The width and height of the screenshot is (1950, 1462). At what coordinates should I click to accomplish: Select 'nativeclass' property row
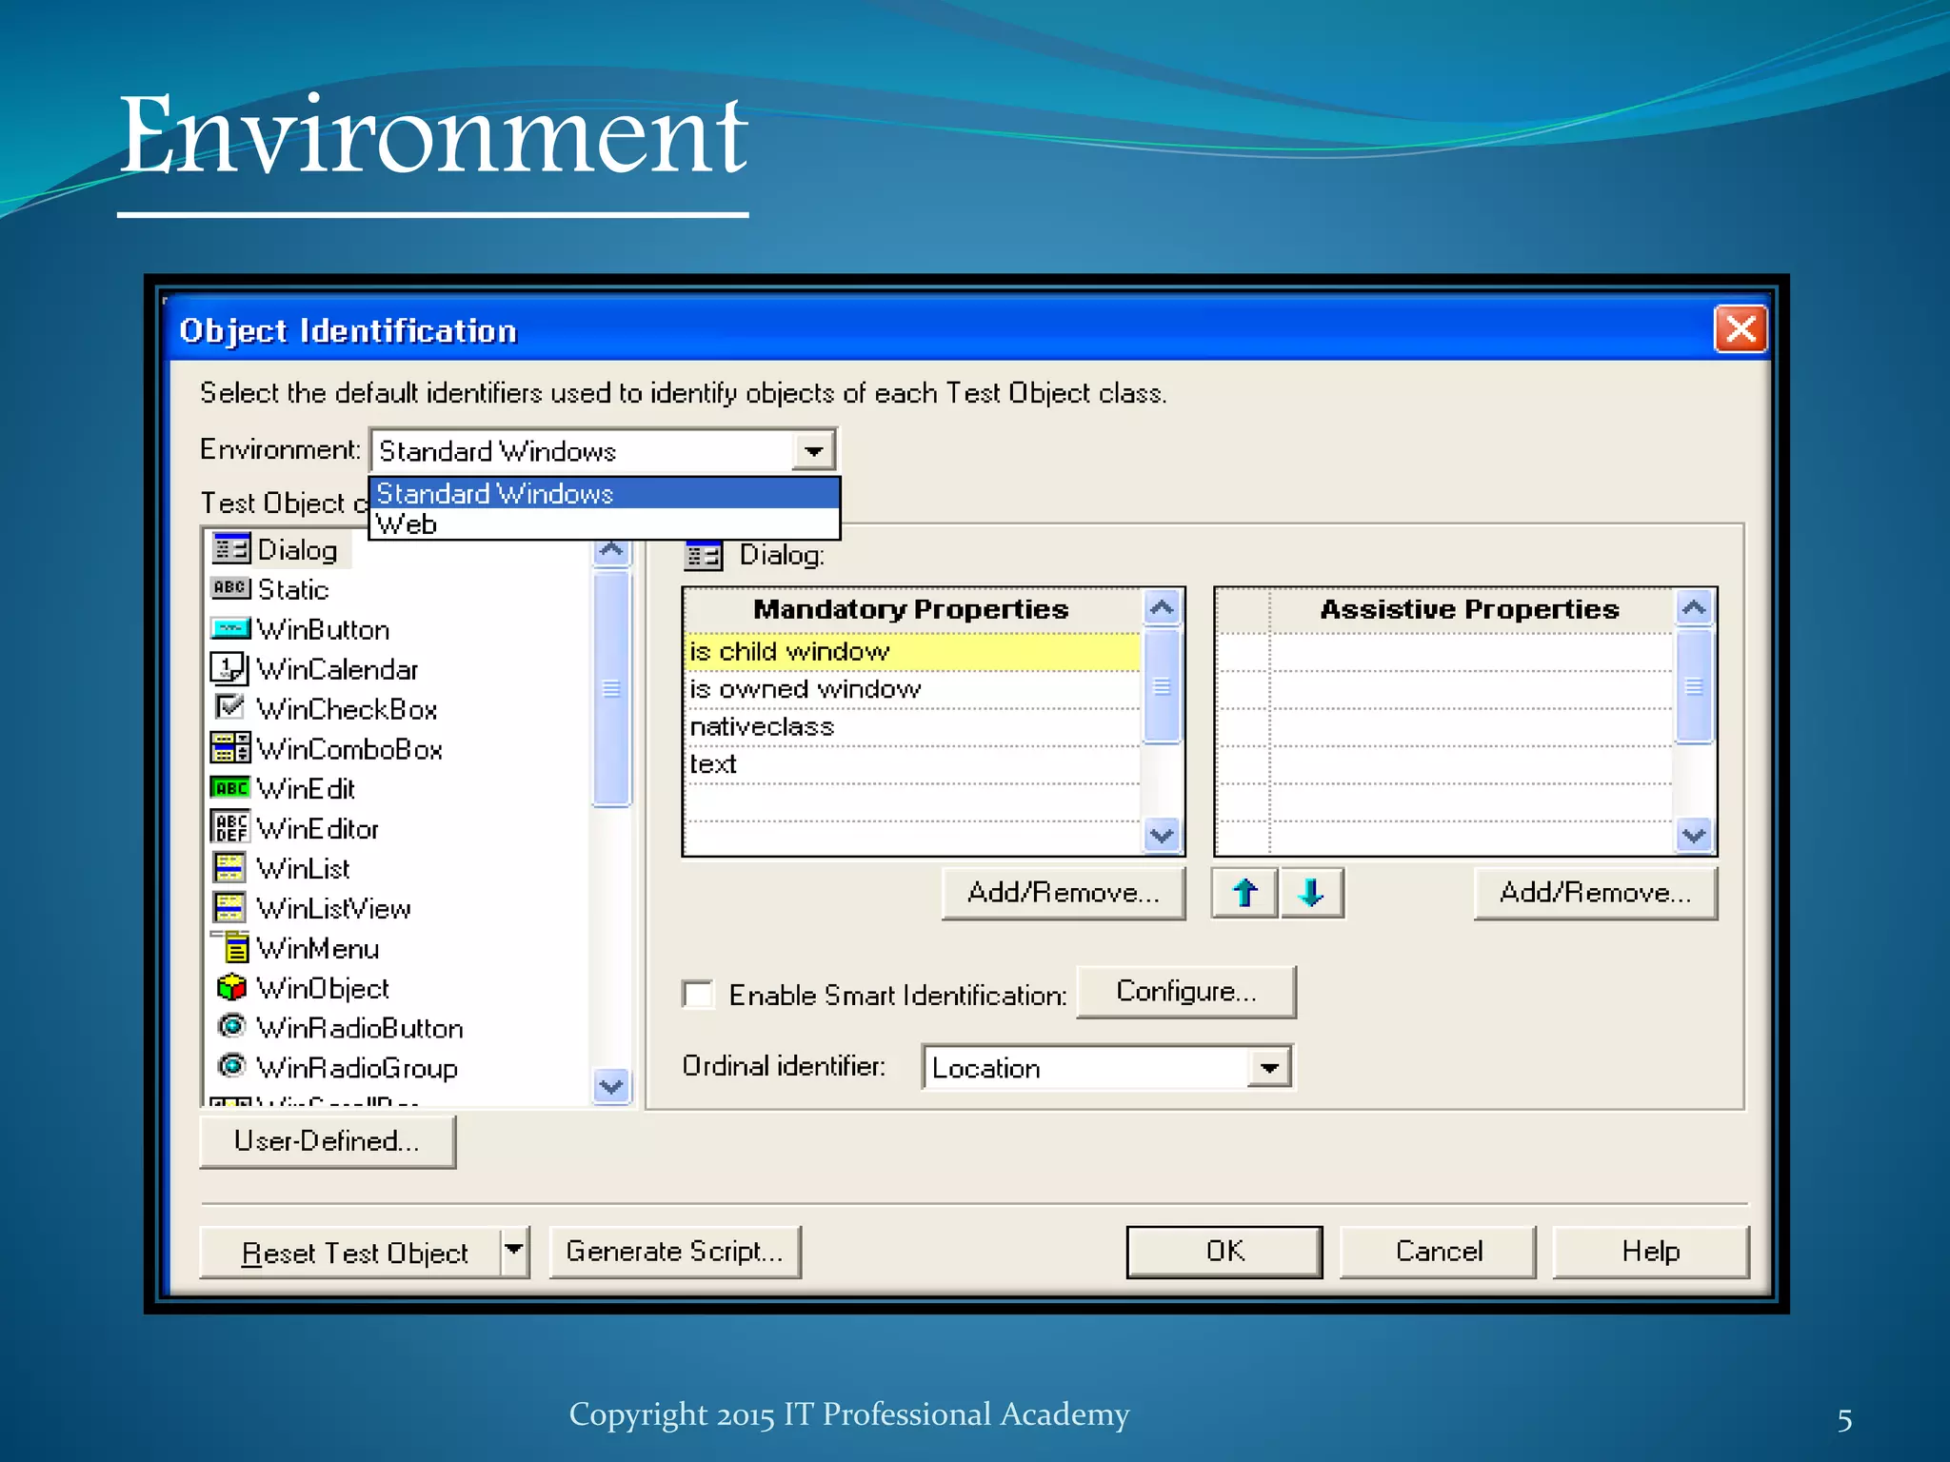click(912, 727)
